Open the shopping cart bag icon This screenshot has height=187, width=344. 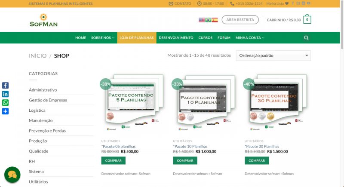[307, 19]
